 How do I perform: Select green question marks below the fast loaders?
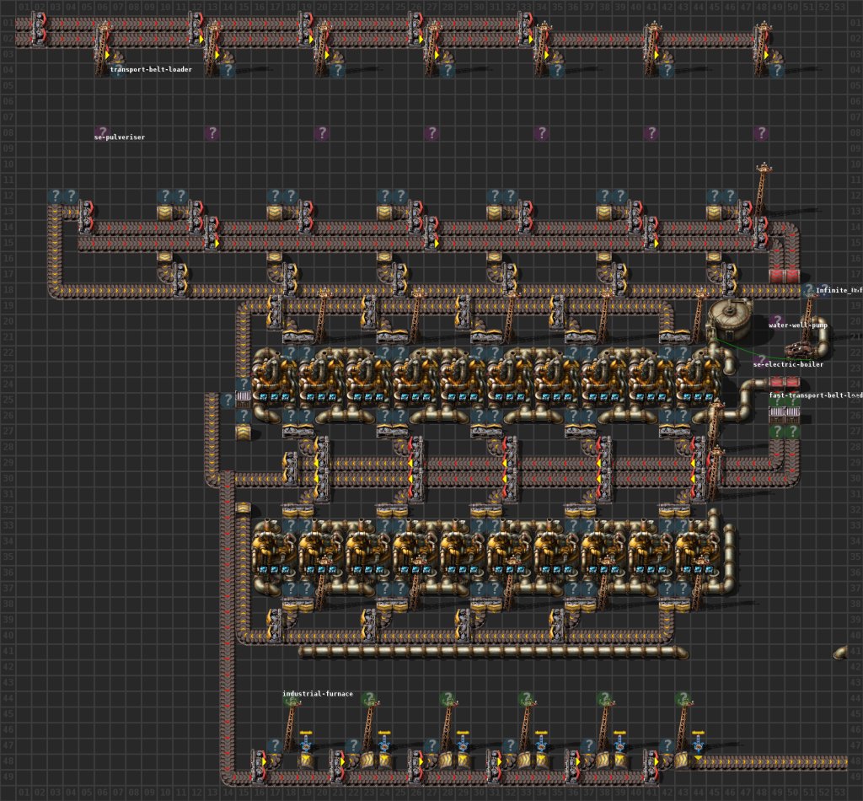pyautogui.click(x=785, y=431)
